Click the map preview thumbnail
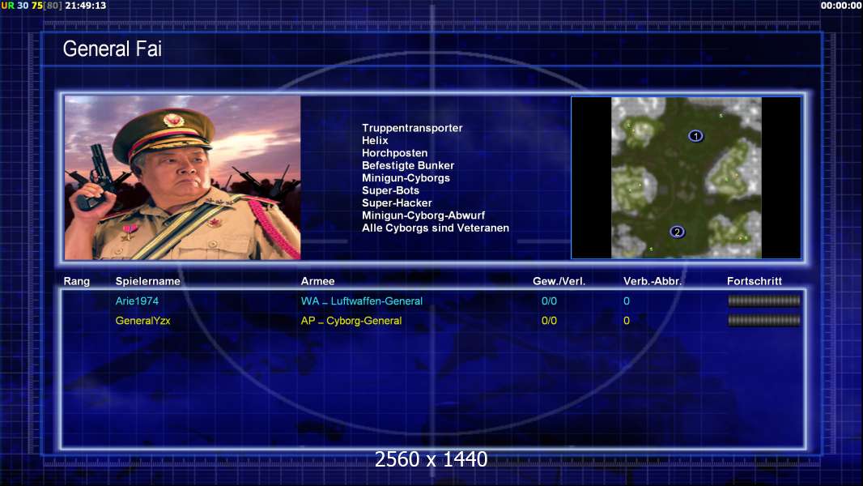The height and width of the screenshot is (486, 863). click(687, 177)
